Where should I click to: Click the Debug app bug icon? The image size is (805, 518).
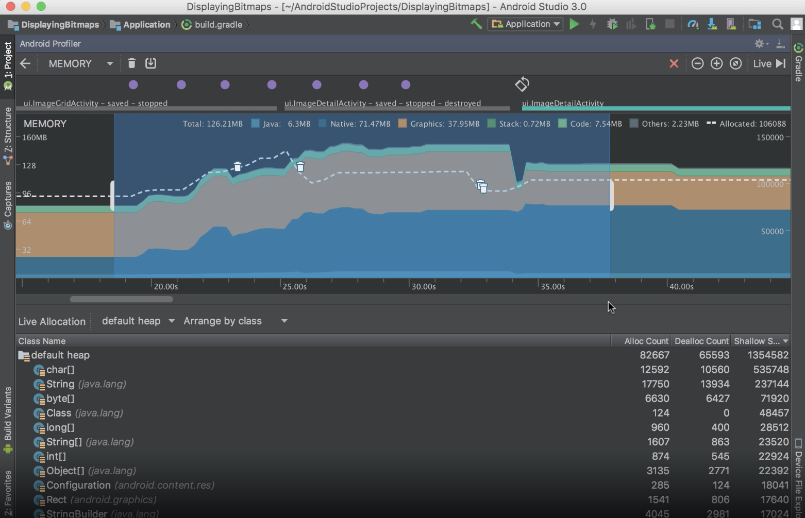click(x=612, y=24)
